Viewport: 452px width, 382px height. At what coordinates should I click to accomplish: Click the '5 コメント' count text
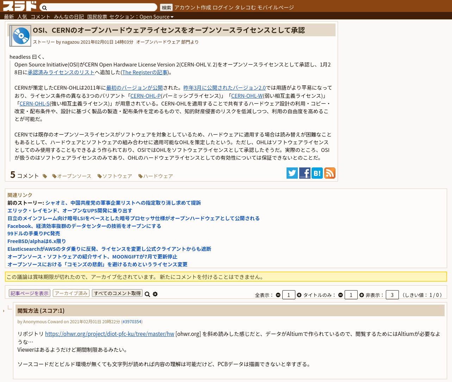(x=24, y=175)
